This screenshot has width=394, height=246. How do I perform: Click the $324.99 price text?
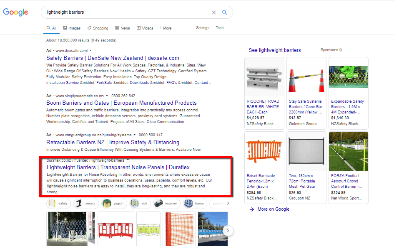click(338, 193)
